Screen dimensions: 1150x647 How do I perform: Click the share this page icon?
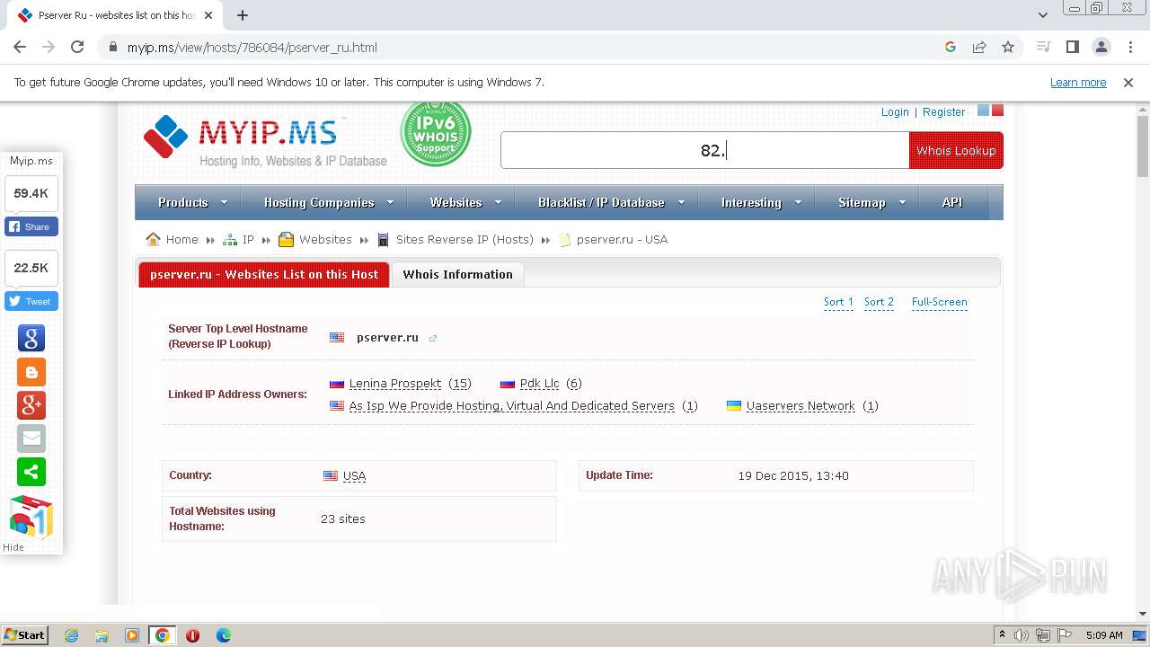click(979, 47)
